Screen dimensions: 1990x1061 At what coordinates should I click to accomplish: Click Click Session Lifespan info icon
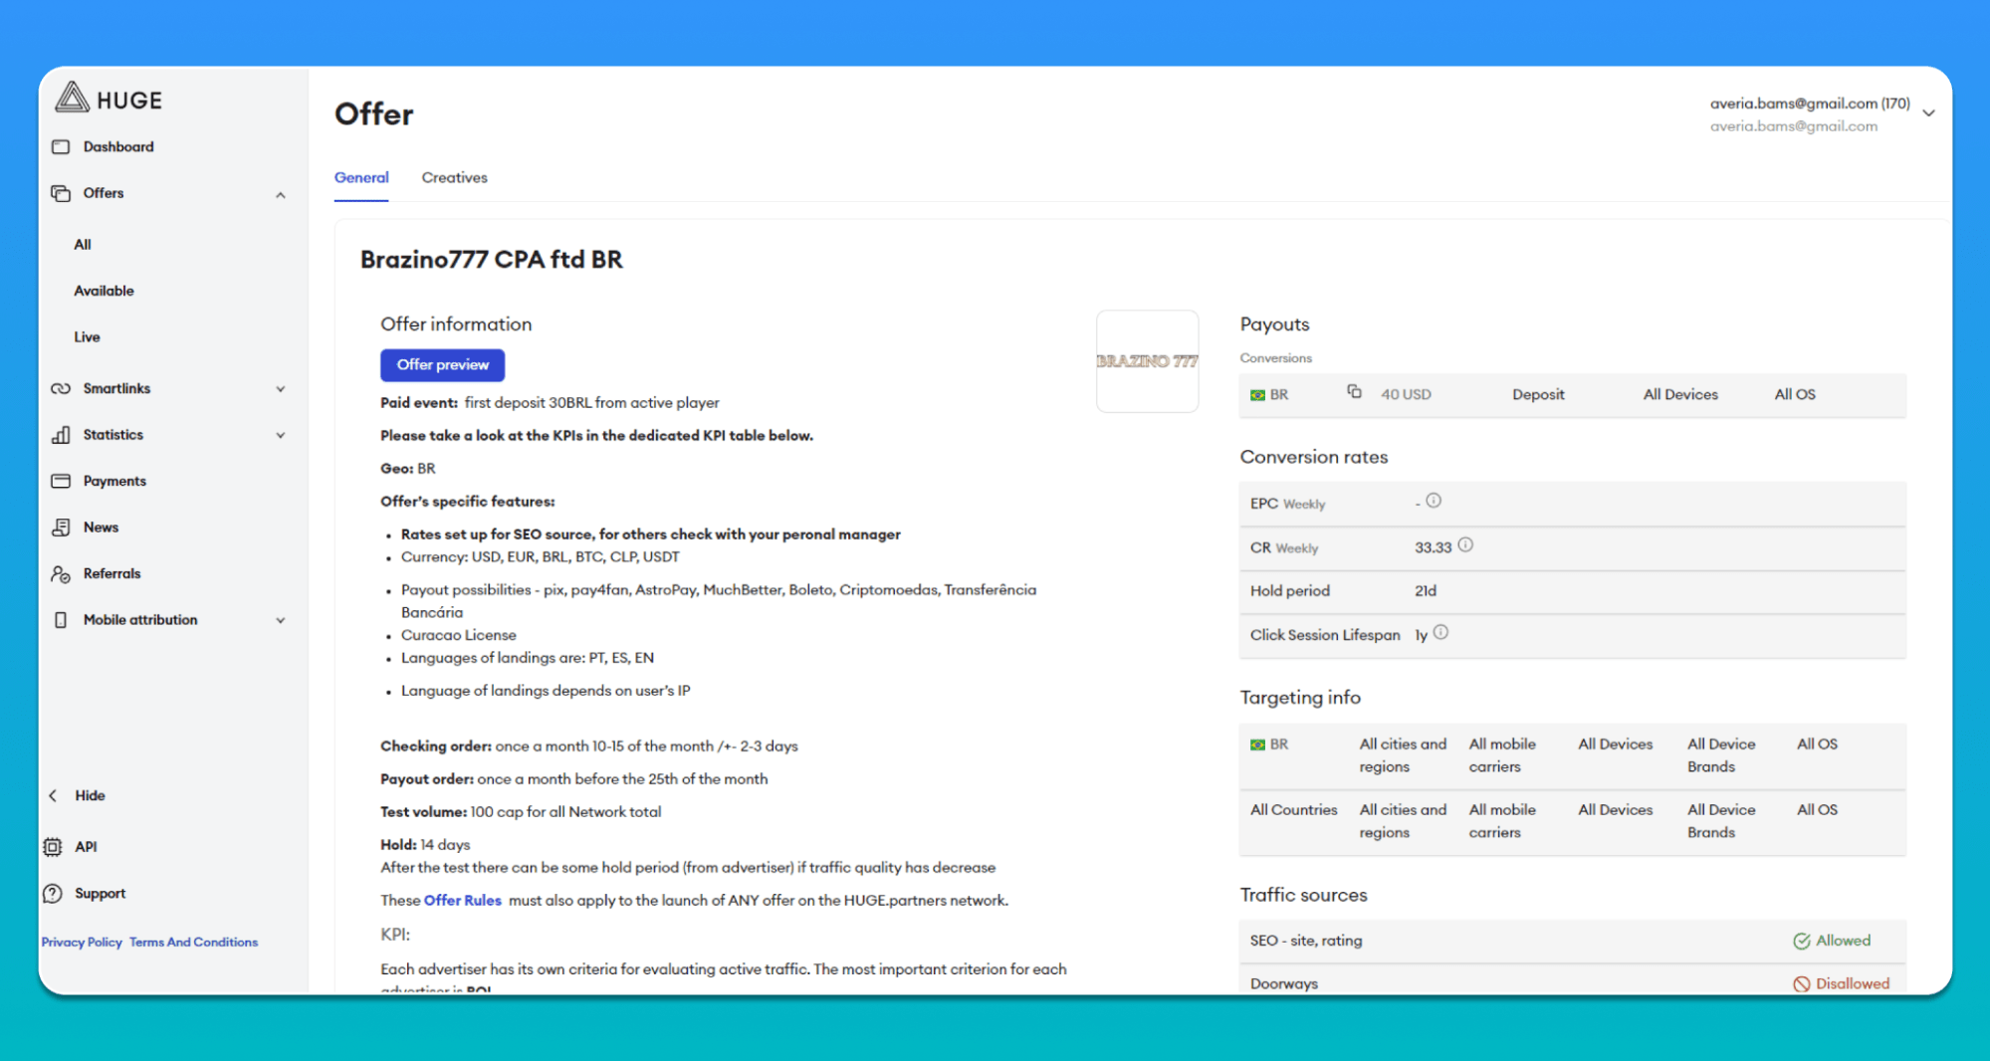1440,633
